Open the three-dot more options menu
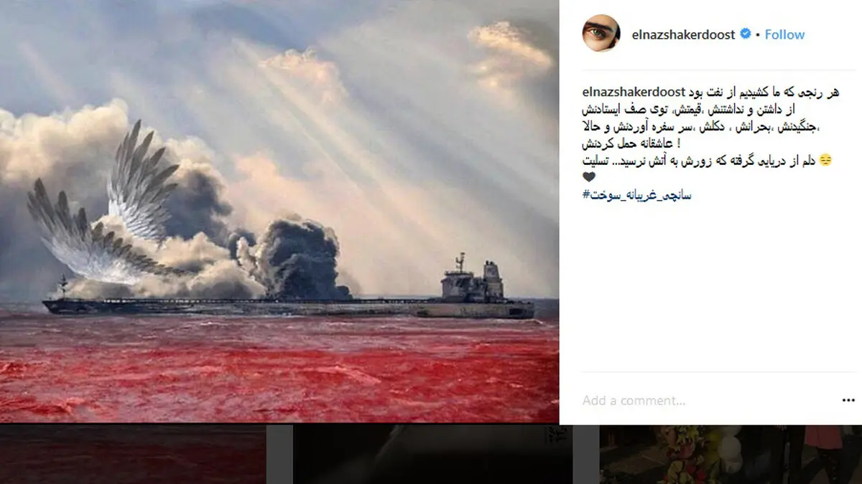862x484 pixels. (x=848, y=400)
